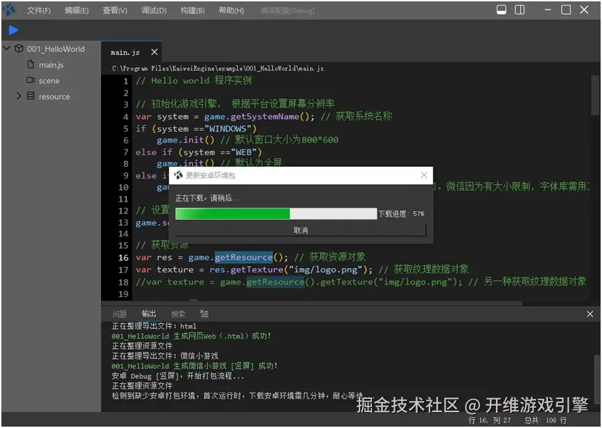Click the 取消 button in download dialog

pyautogui.click(x=301, y=230)
